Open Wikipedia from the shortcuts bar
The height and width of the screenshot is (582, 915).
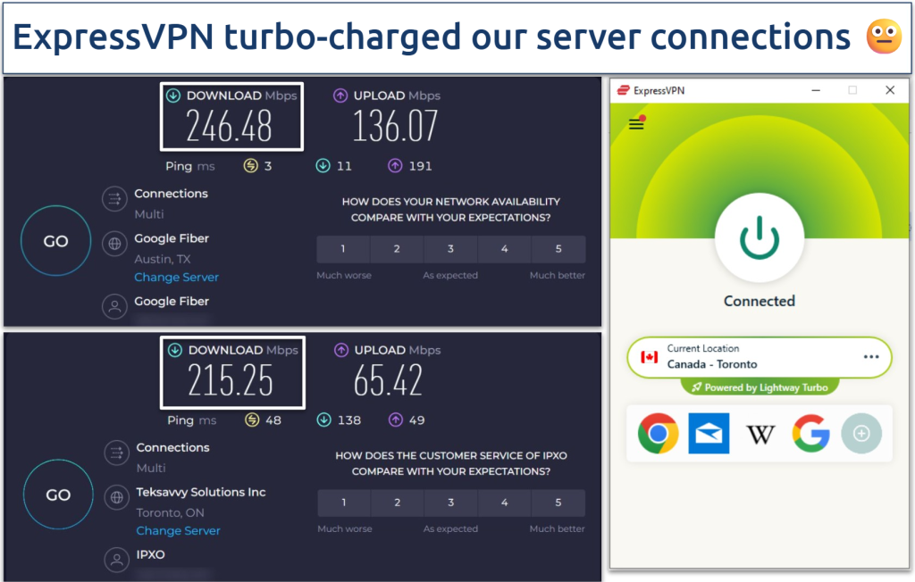(x=759, y=433)
